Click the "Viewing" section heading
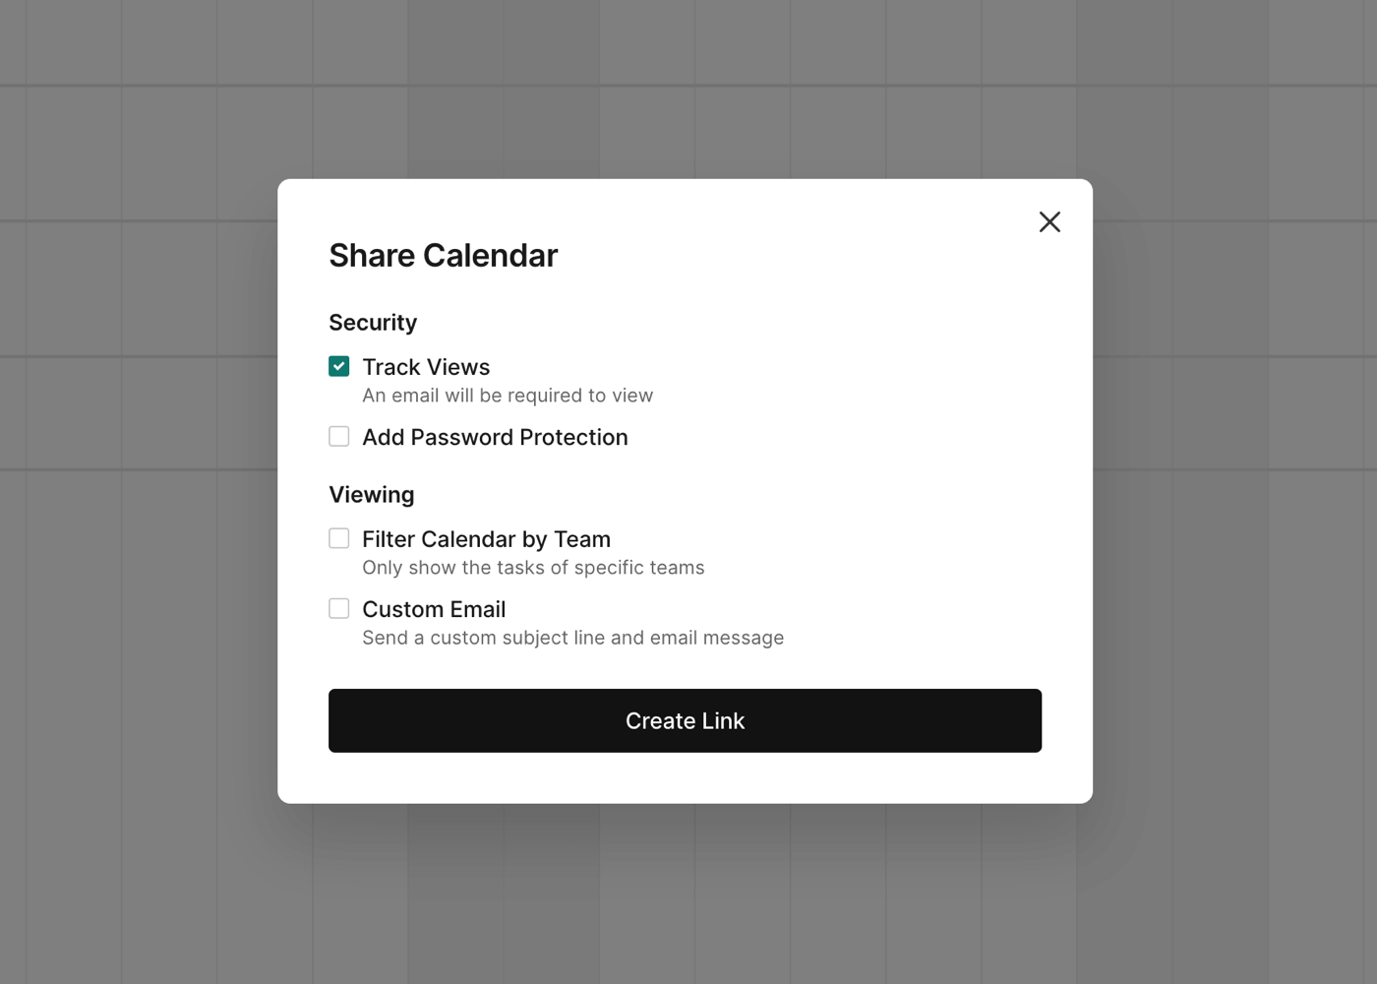The image size is (1377, 984). [x=372, y=495]
